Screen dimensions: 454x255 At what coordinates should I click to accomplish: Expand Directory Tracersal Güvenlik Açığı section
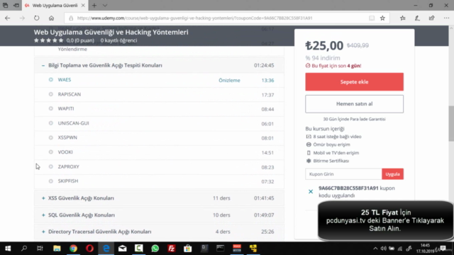tap(43, 232)
